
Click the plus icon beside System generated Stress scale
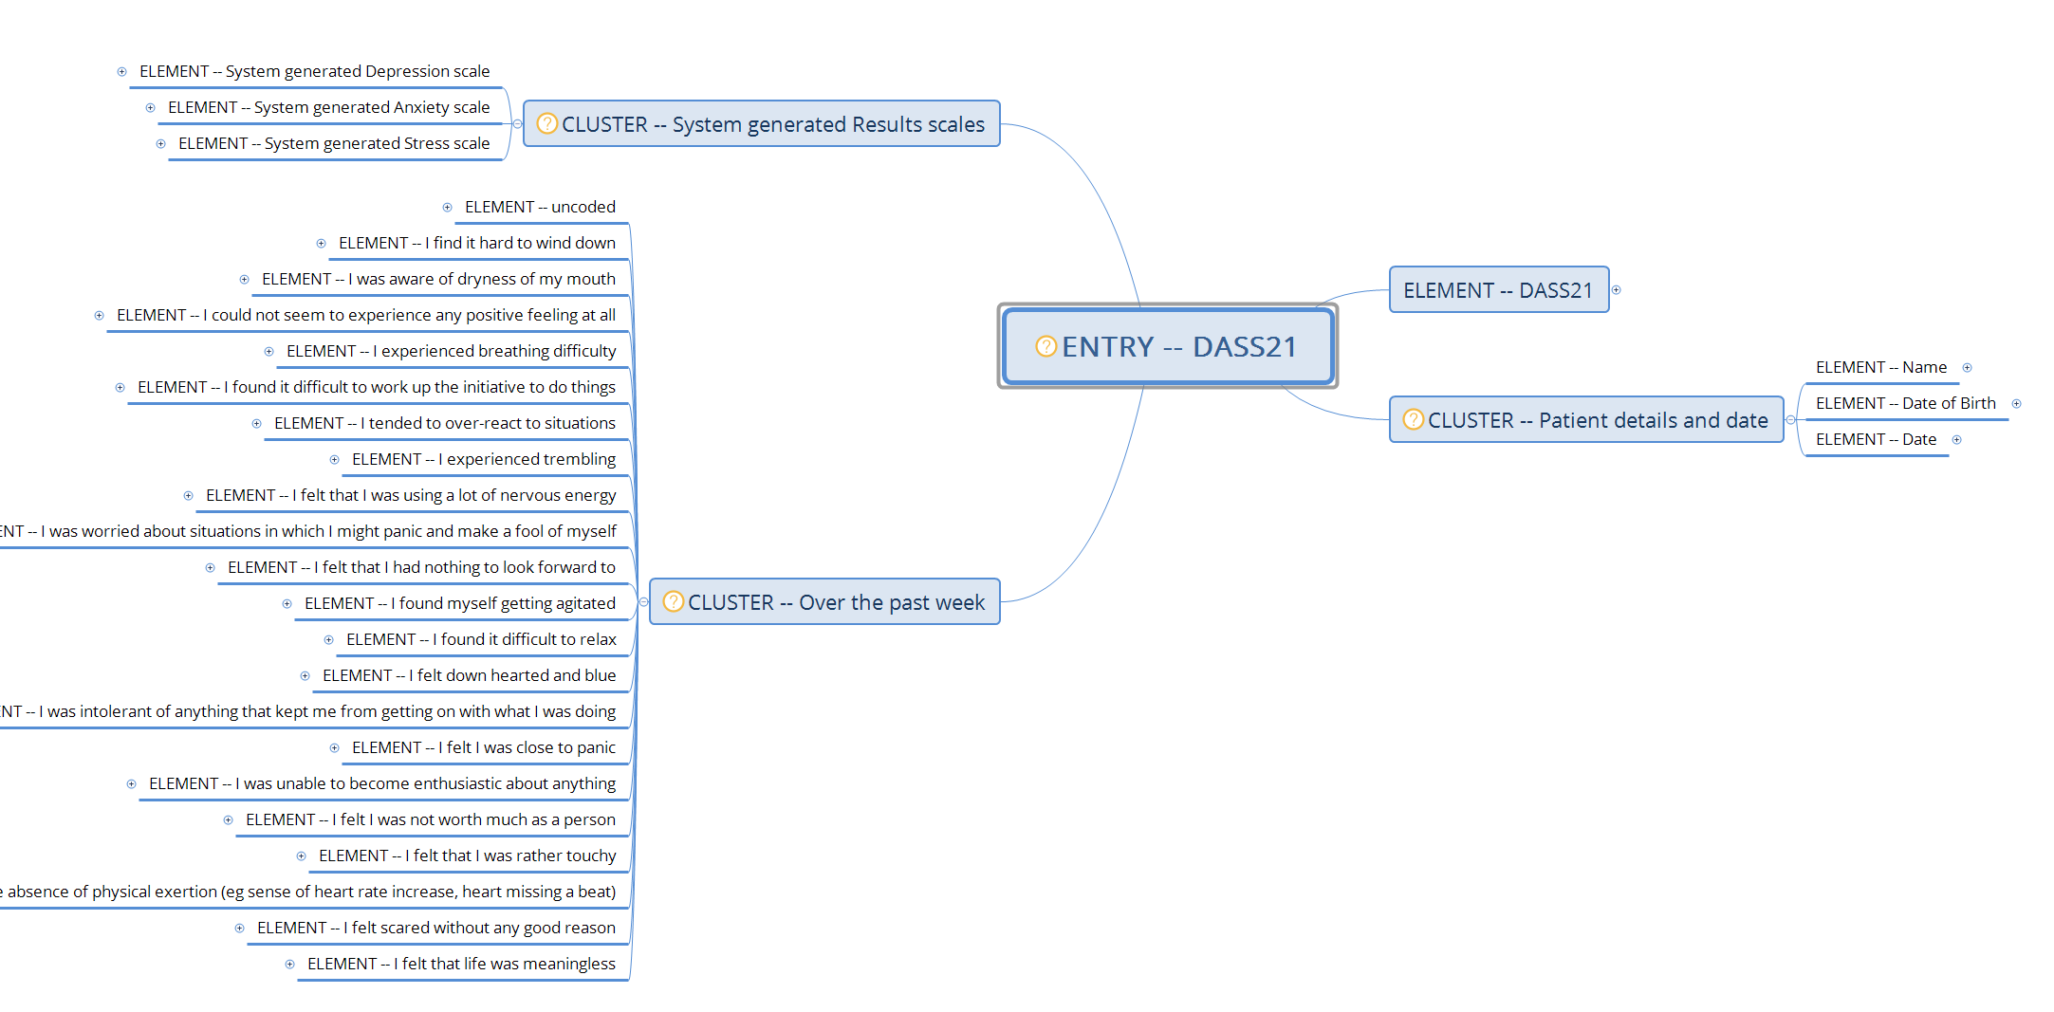[159, 143]
